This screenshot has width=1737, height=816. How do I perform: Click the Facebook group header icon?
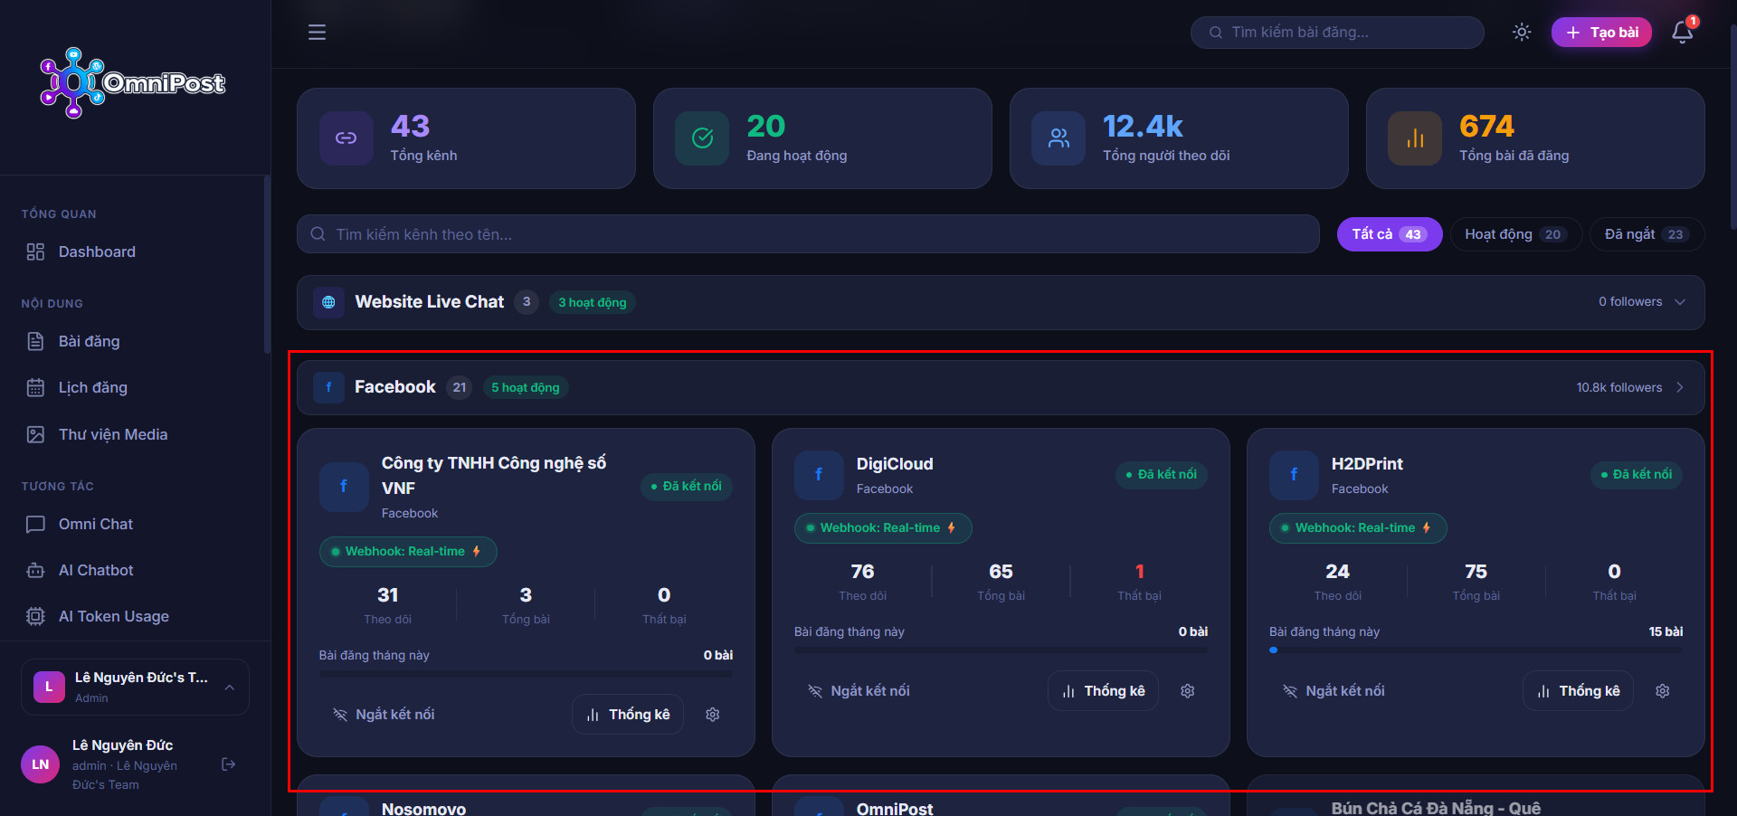(x=328, y=387)
